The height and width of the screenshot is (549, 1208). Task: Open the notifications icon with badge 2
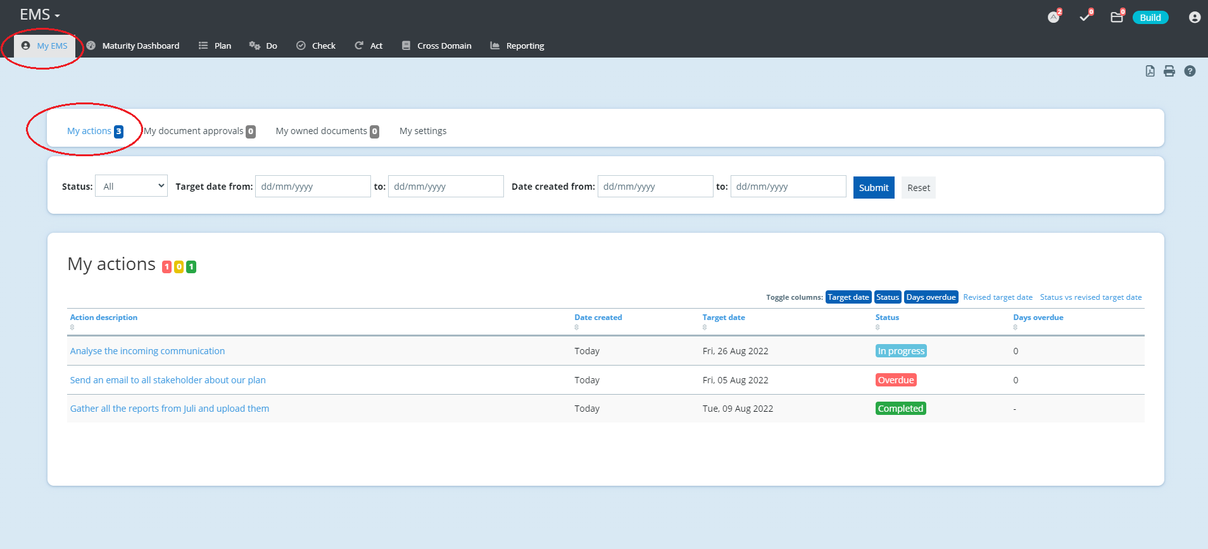1054,17
